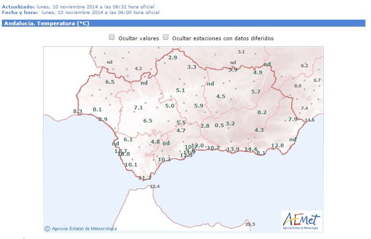
Task: Select the 11.2 station value at the southern tip
Action: coord(145,178)
